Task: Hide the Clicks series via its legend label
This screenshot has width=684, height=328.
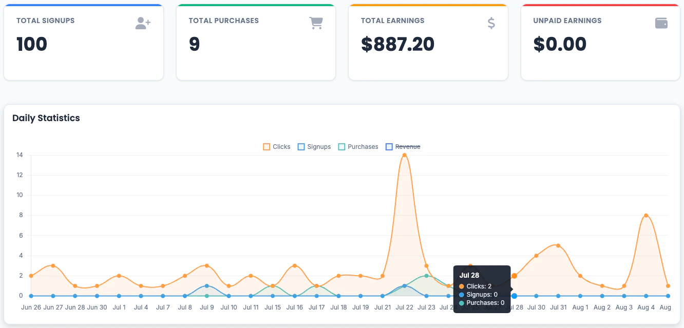Action: 280,146
